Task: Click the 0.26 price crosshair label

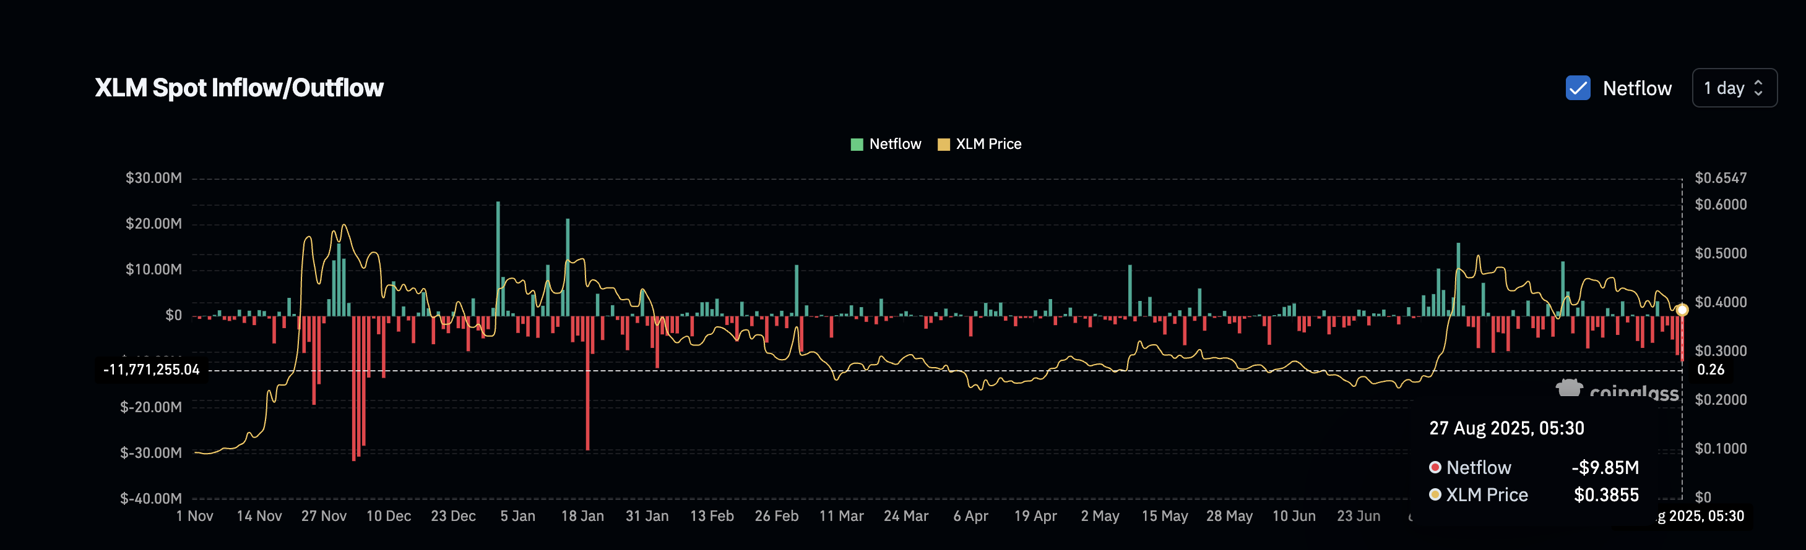Action: pyautogui.click(x=1710, y=370)
